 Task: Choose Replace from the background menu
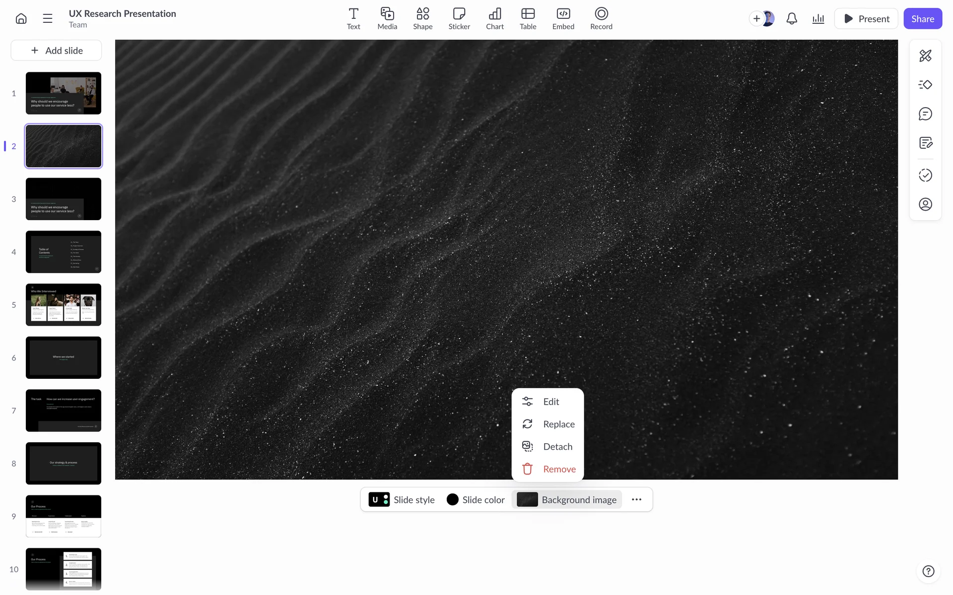(x=548, y=424)
